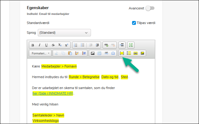
Task: Click the underline button
Action: (46, 45)
